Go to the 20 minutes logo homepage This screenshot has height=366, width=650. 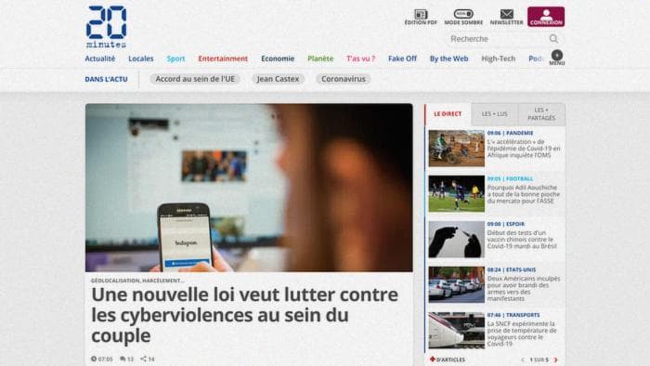tap(106, 27)
